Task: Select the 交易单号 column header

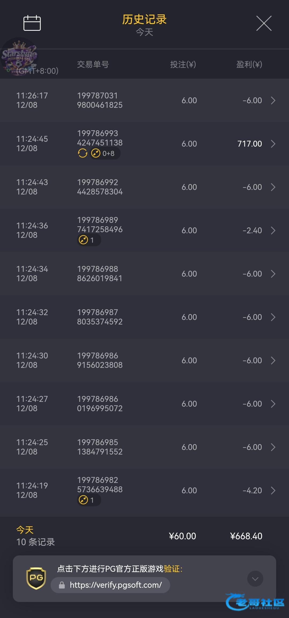Action: pos(93,64)
